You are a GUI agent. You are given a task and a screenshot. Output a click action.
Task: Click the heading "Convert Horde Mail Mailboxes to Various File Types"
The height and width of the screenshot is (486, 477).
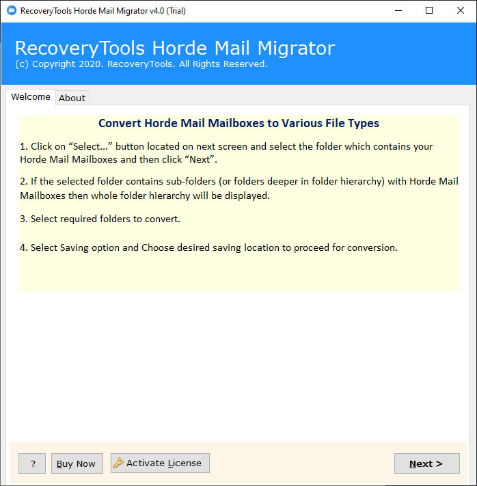tap(238, 123)
